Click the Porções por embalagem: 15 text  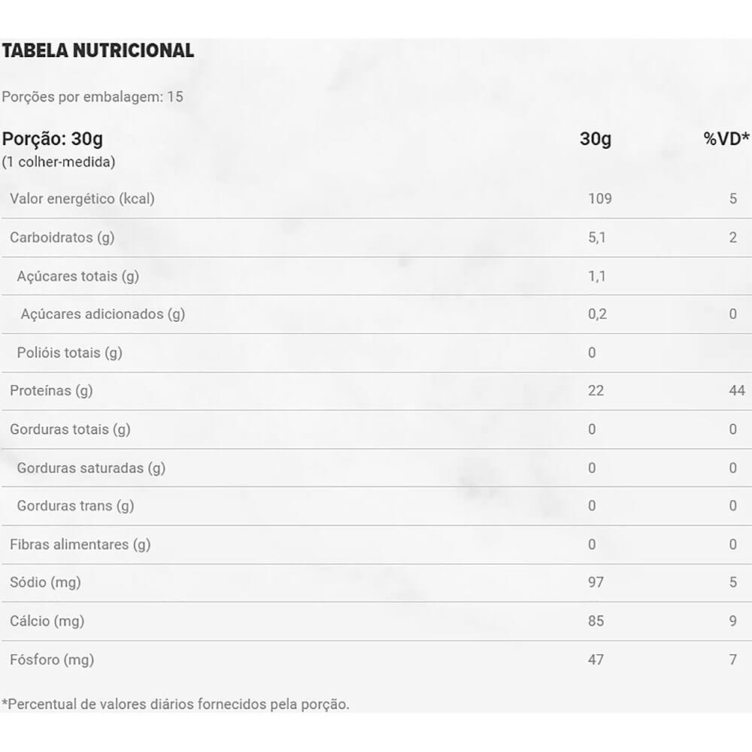(x=92, y=97)
